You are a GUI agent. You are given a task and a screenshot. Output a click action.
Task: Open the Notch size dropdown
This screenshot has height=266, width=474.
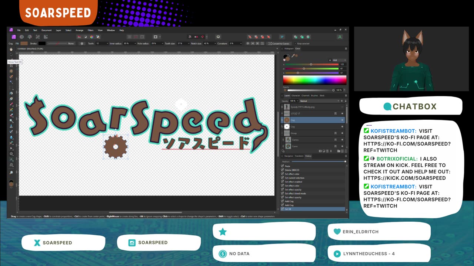(216, 44)
